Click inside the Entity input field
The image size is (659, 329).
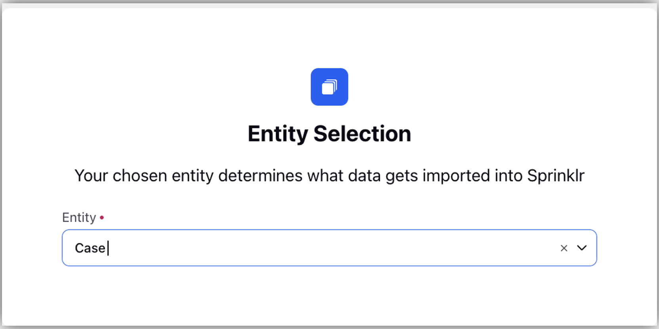pyautogui.click(x=329, y=248)
